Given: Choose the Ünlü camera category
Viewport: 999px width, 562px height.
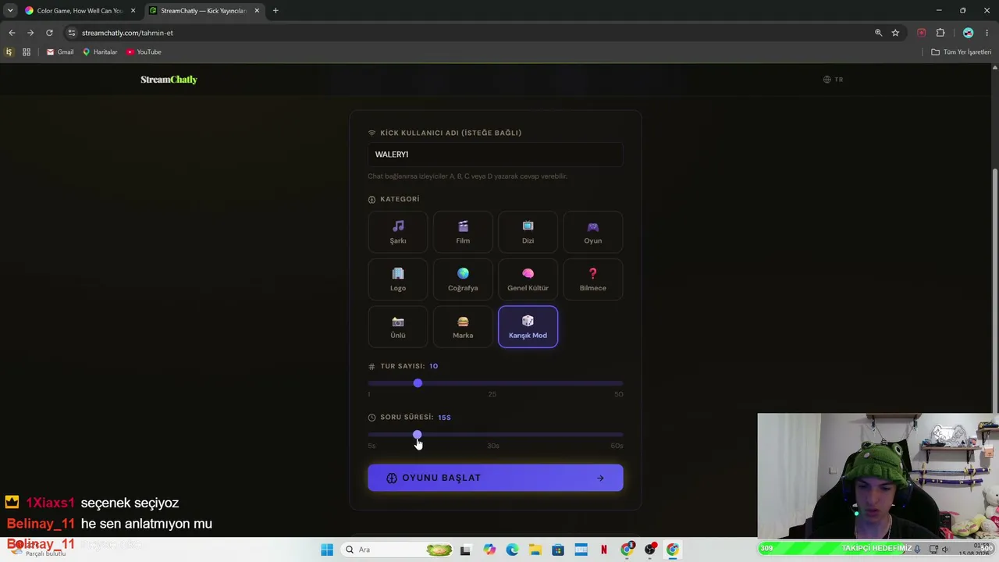Looking at the screenshot, I should pos(398,327).
